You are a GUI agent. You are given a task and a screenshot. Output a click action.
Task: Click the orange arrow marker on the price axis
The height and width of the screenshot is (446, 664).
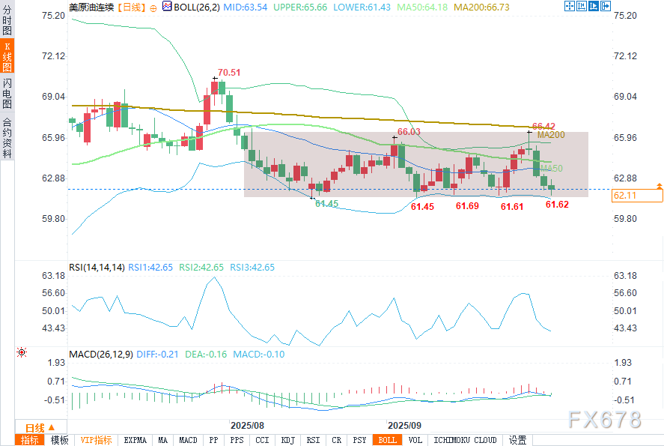click(x=659, y=184)
